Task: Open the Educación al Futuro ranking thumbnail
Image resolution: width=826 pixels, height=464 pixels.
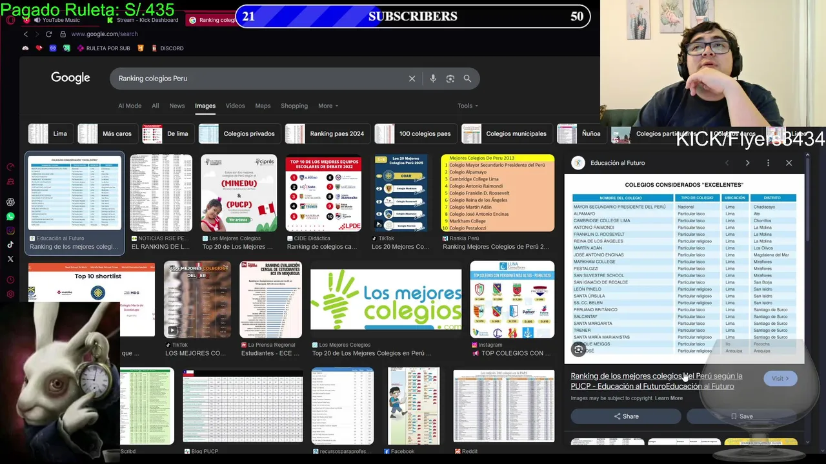Action: pyautogui.click(x=75, y=192)
